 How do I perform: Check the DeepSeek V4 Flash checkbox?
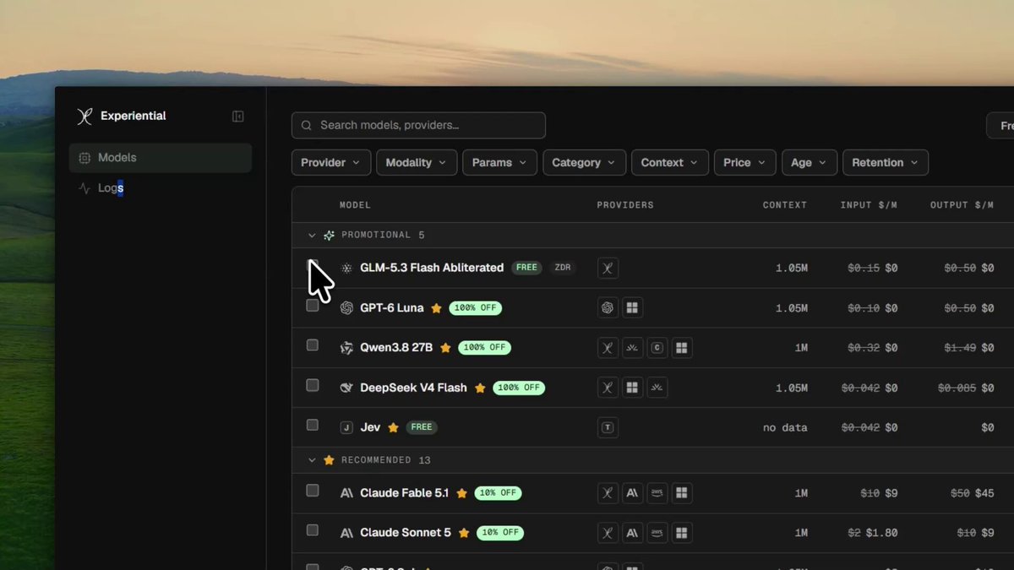(x=313, y=385)
